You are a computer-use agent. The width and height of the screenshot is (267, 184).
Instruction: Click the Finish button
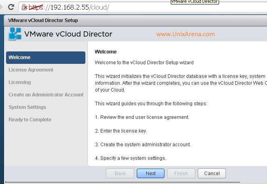[x=181, y=173]
